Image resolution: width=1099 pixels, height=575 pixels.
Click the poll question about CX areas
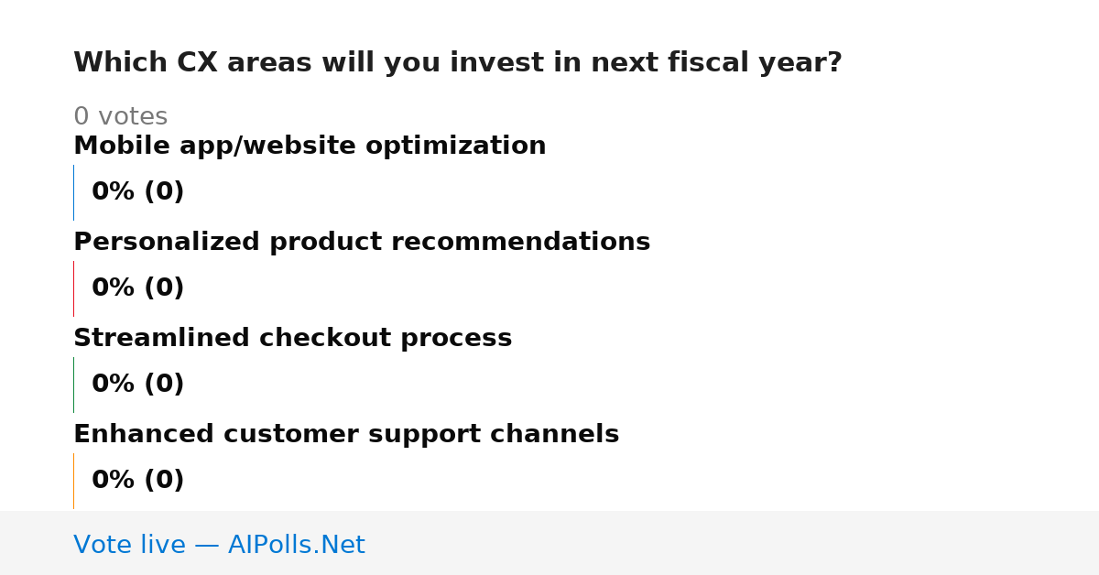(458, 63)
